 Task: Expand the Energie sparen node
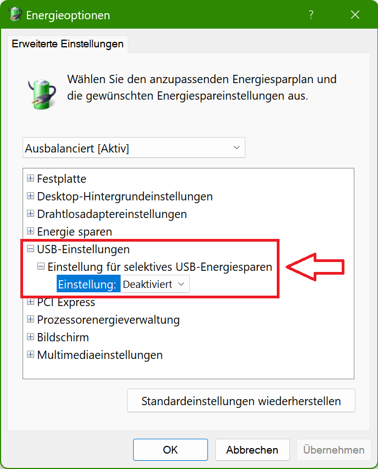[30, 231]
